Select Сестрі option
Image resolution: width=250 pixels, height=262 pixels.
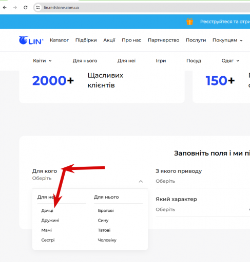point(48,240)
